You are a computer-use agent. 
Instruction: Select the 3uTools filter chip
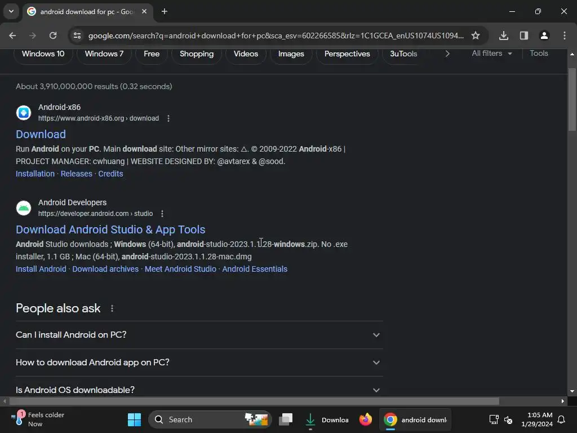click(x=403, y=54)
